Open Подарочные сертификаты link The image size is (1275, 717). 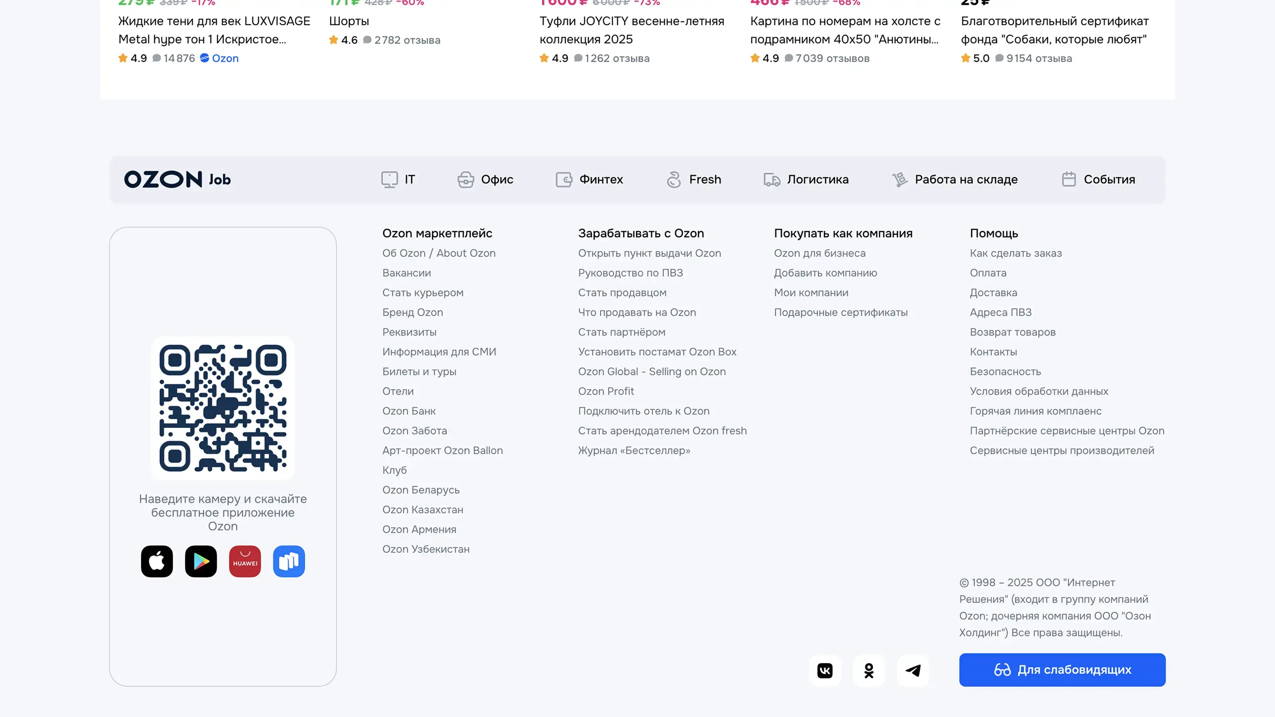coord(840,312)
